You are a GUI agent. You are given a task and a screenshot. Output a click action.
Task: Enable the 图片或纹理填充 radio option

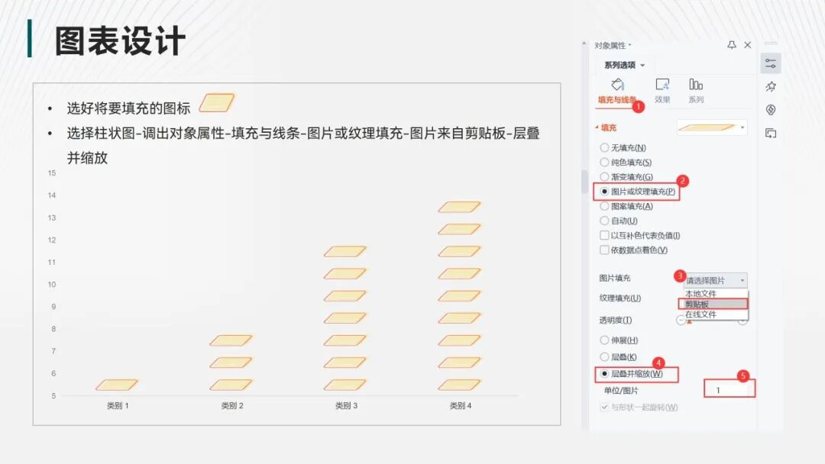click(x=603, y=192)
